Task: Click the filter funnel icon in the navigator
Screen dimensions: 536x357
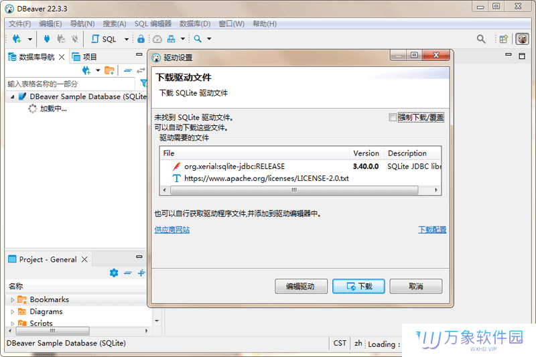Action: [143, 83]
